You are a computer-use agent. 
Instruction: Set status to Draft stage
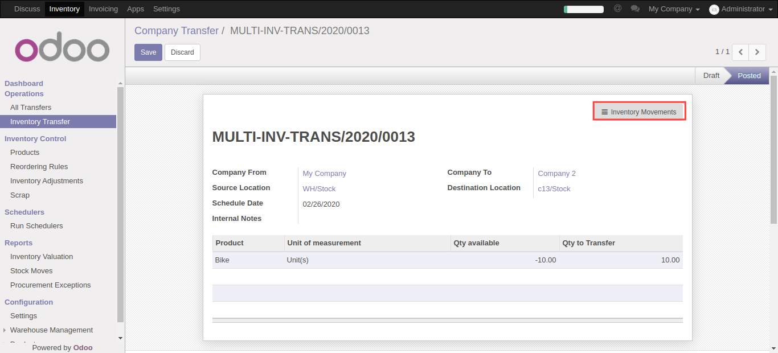point(711,76)
